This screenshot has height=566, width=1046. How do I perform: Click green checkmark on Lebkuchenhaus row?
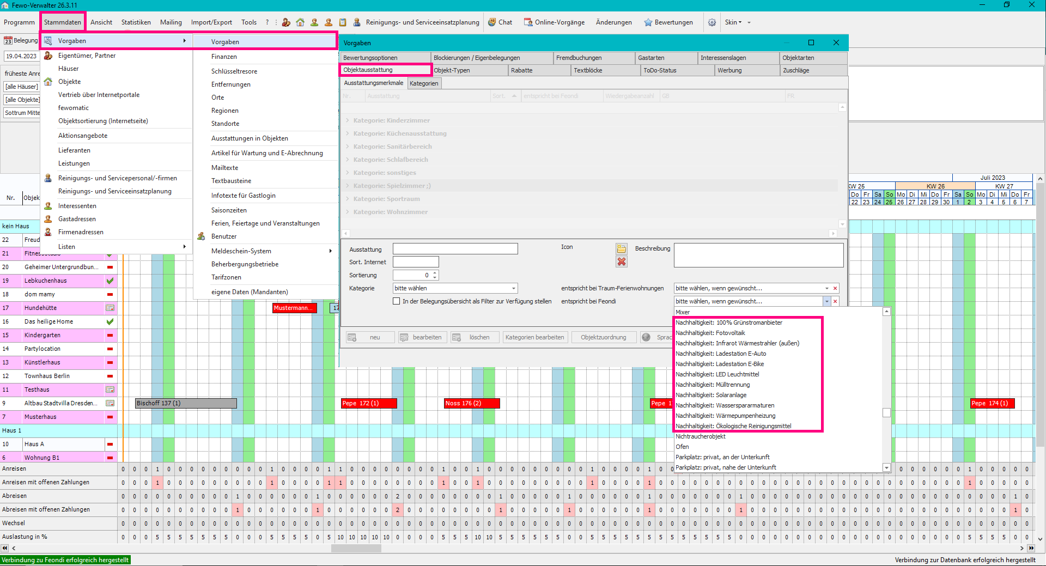(110, 281)
